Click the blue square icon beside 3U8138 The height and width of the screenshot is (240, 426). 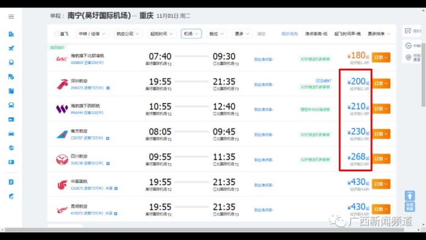[x=108, y=164]
